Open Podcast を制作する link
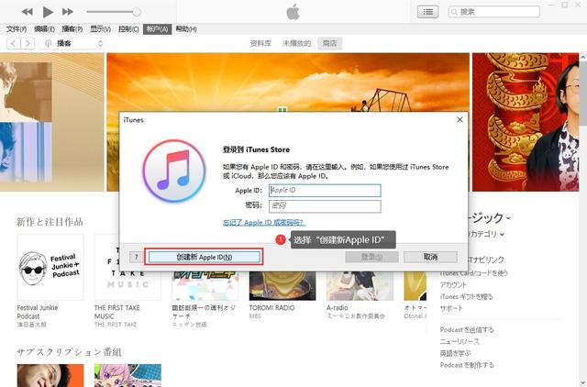587x387 pixels. (x=467, y=365)
